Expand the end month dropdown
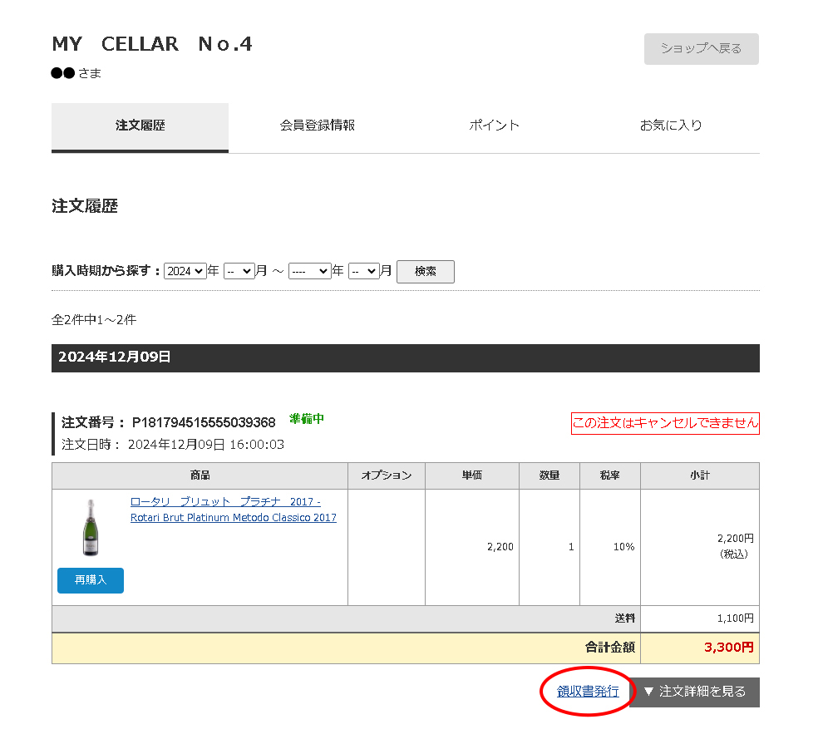Viewport: 818px width, 739px height. tap(363, 271)
